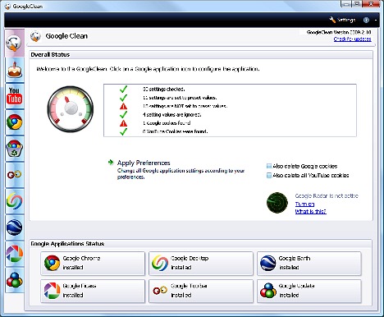Enable Also delete Google cookies checkbox
The image size is (384, 317).
269,166
